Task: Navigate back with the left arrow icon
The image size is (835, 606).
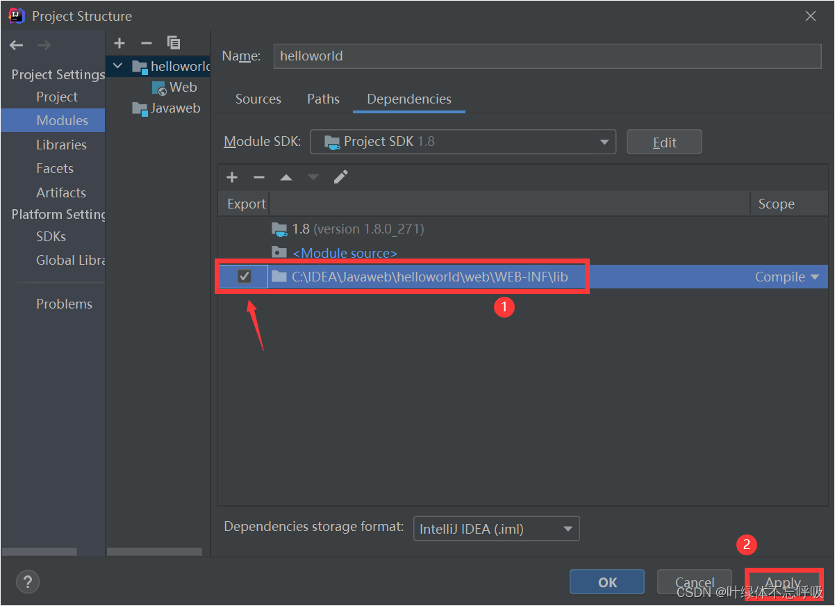Action: click(x=17, y=45)
